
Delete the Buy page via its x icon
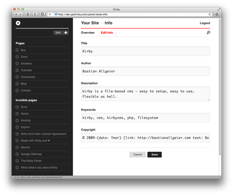point(17,50)
